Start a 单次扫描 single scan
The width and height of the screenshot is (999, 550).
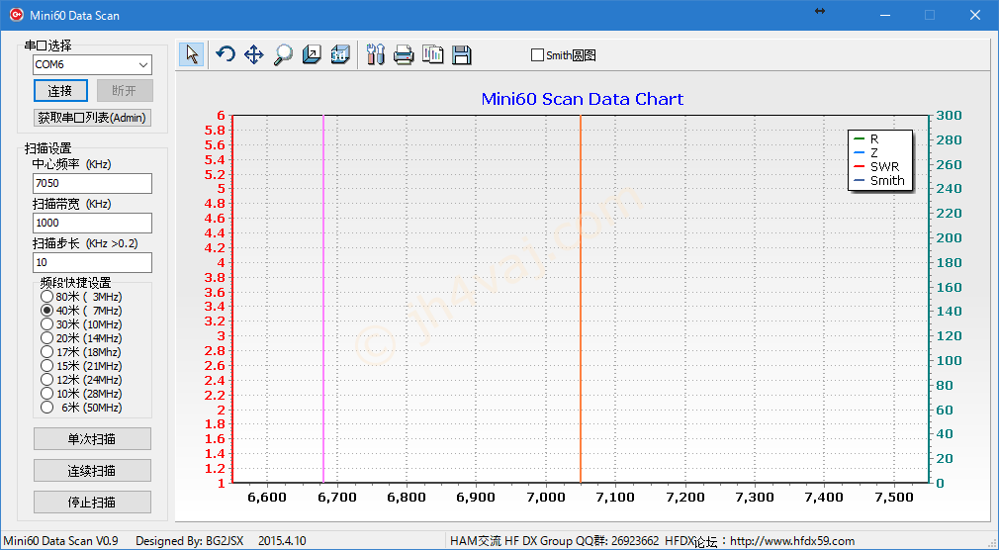92,438
